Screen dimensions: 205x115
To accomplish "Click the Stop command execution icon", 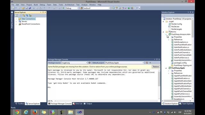I will click(150, 63).
